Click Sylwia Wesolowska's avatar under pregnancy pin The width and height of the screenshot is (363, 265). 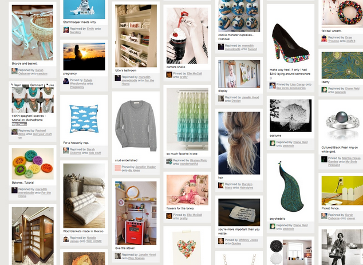click(66, 81)
